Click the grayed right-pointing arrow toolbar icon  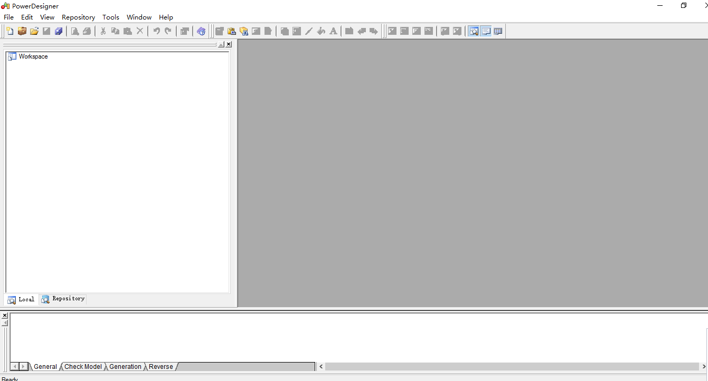[x=374, y=31]
